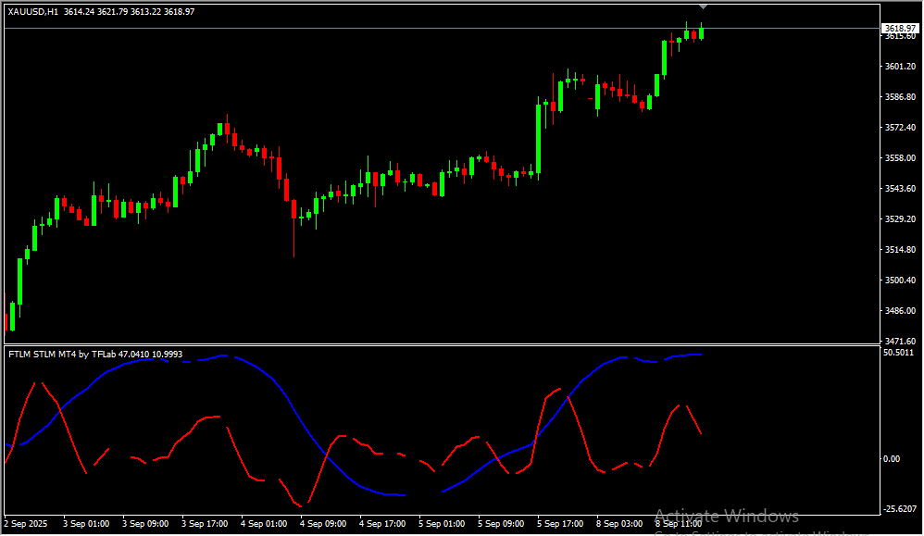The width and height of the screenshot is (924, 536).
Task: Click the 2 Sep 2025 date label
Action: (x=27, y=524)
